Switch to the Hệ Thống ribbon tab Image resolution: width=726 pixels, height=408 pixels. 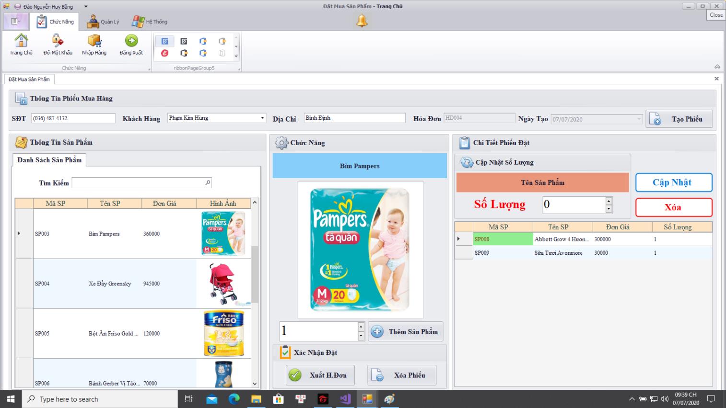tap(149, 22)
